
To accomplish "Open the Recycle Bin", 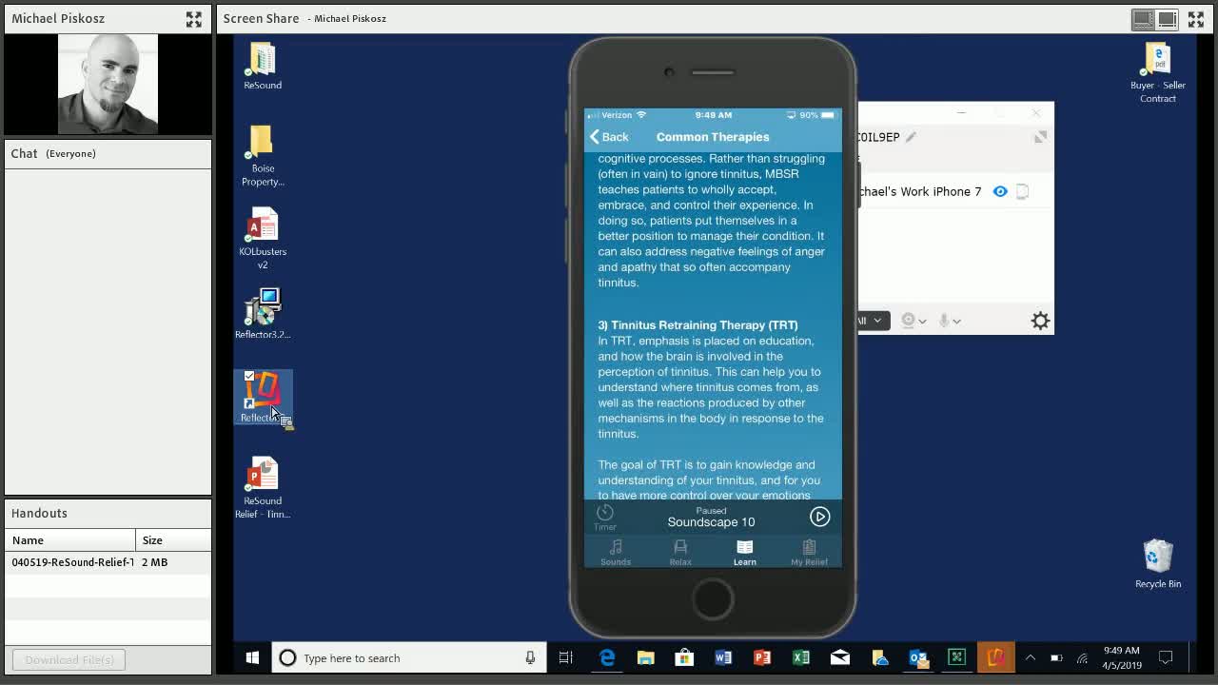I will (x=1157, y=564).
